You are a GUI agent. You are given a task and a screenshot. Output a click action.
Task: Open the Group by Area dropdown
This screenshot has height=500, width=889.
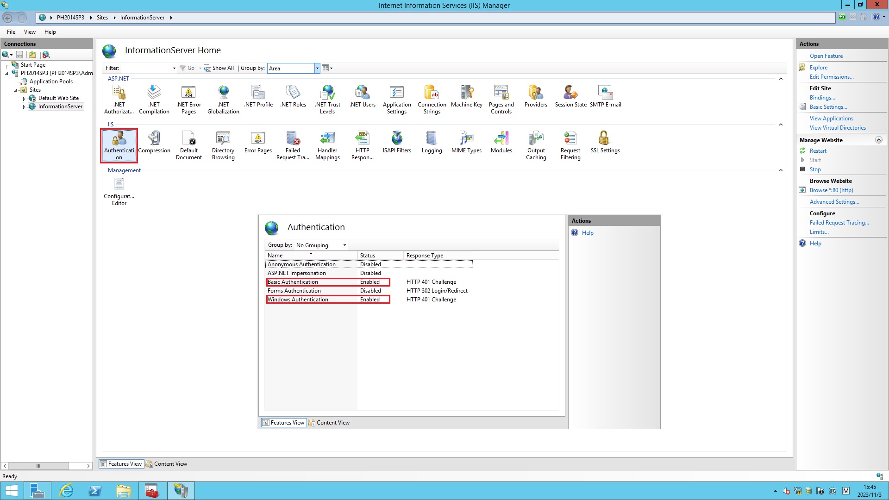[x=317, y=69]
